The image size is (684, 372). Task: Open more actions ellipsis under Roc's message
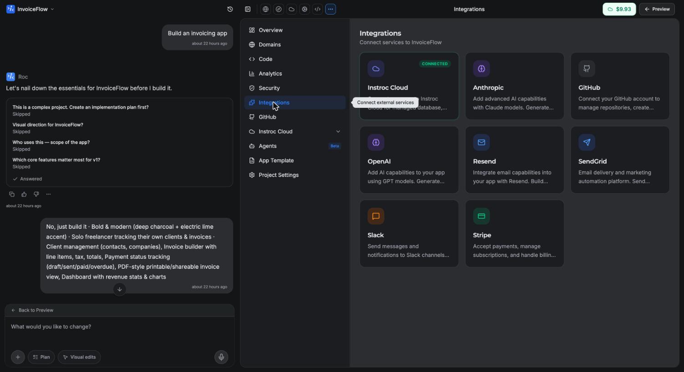(x=48, y=194)
